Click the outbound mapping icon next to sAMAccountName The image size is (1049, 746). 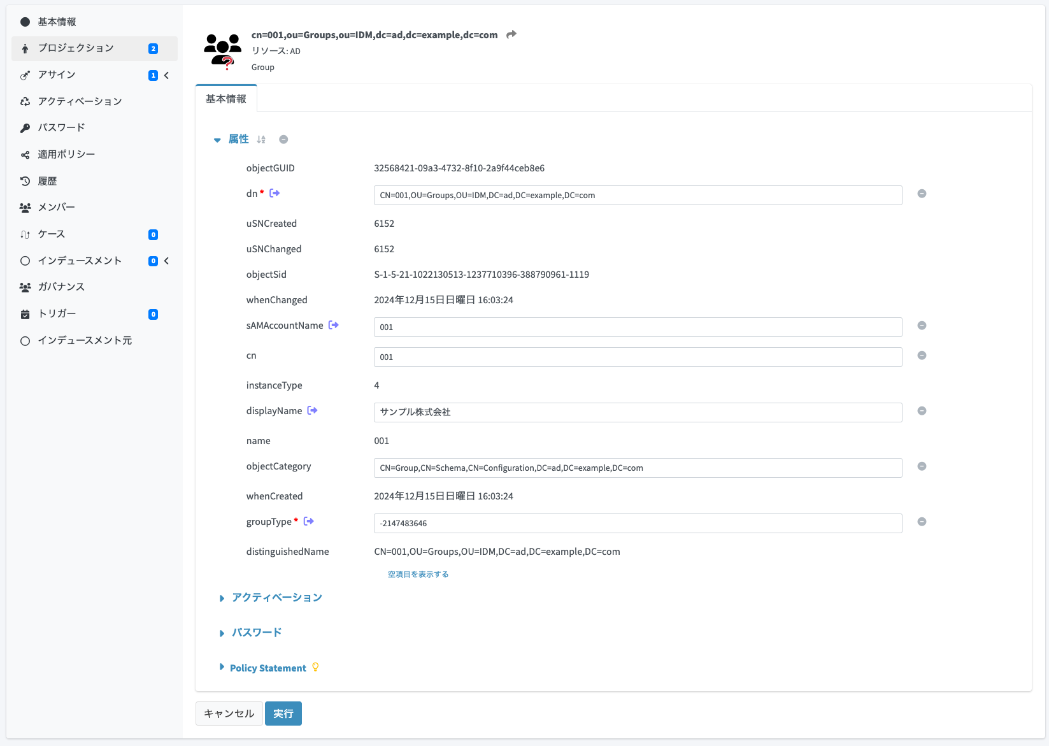(334, 325)
